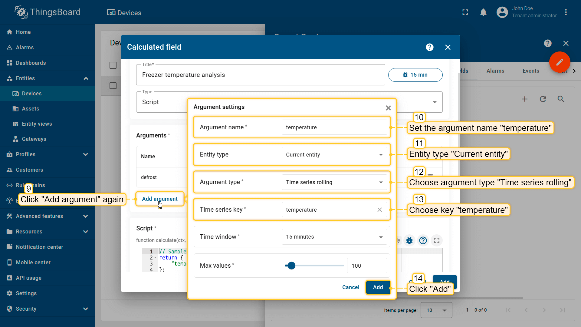
Task: Toggle fullscreen mode icon in header
Action: point(465,12)
